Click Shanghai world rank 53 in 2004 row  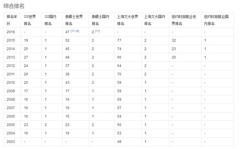click(x=119, y=133)
